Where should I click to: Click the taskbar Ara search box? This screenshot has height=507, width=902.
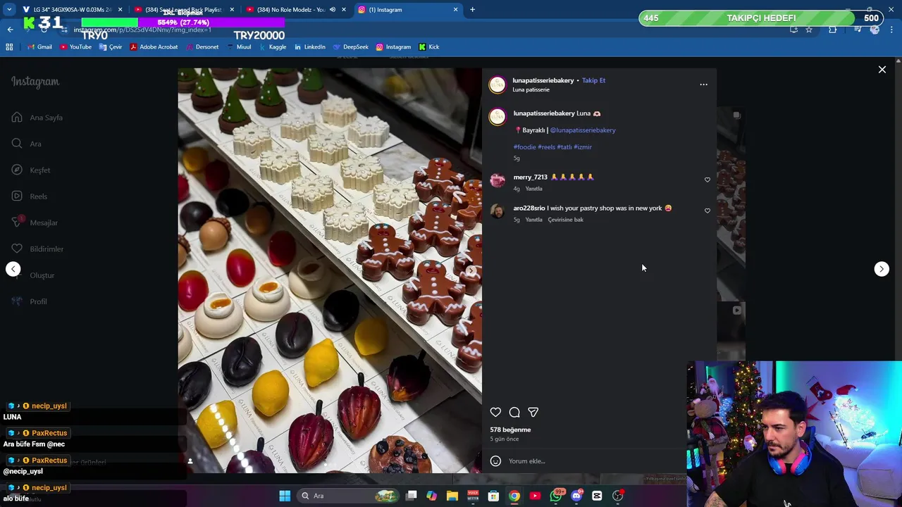[349, 496]
